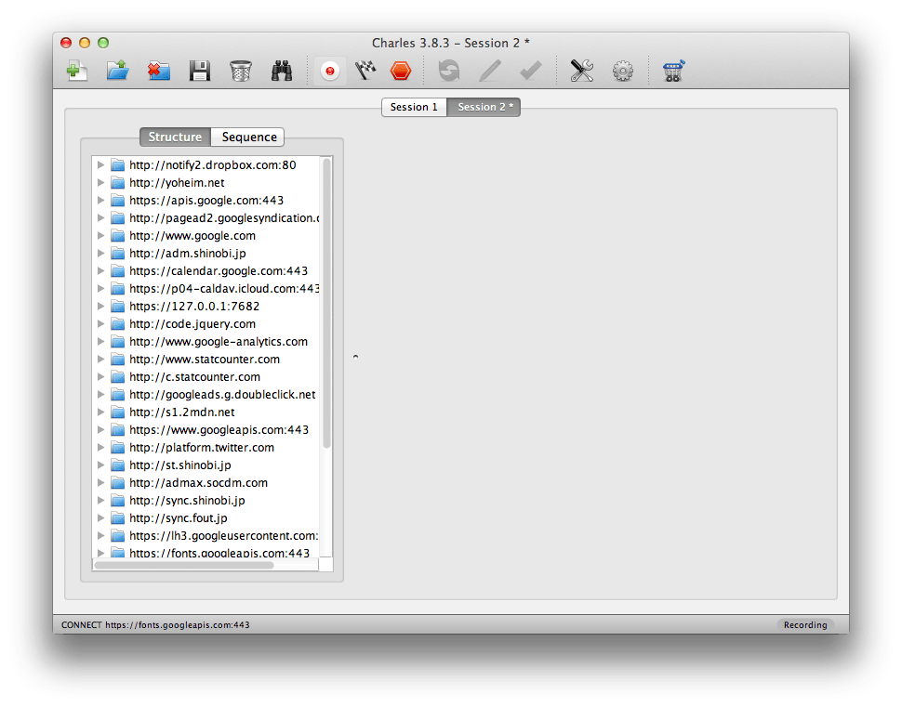902x707 pixels.
Task: Click the yellow minimize window button
Action: [x=85, y=43]
